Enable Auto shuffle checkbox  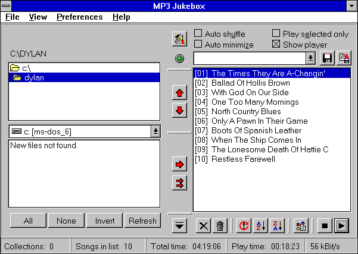(220, 34)
